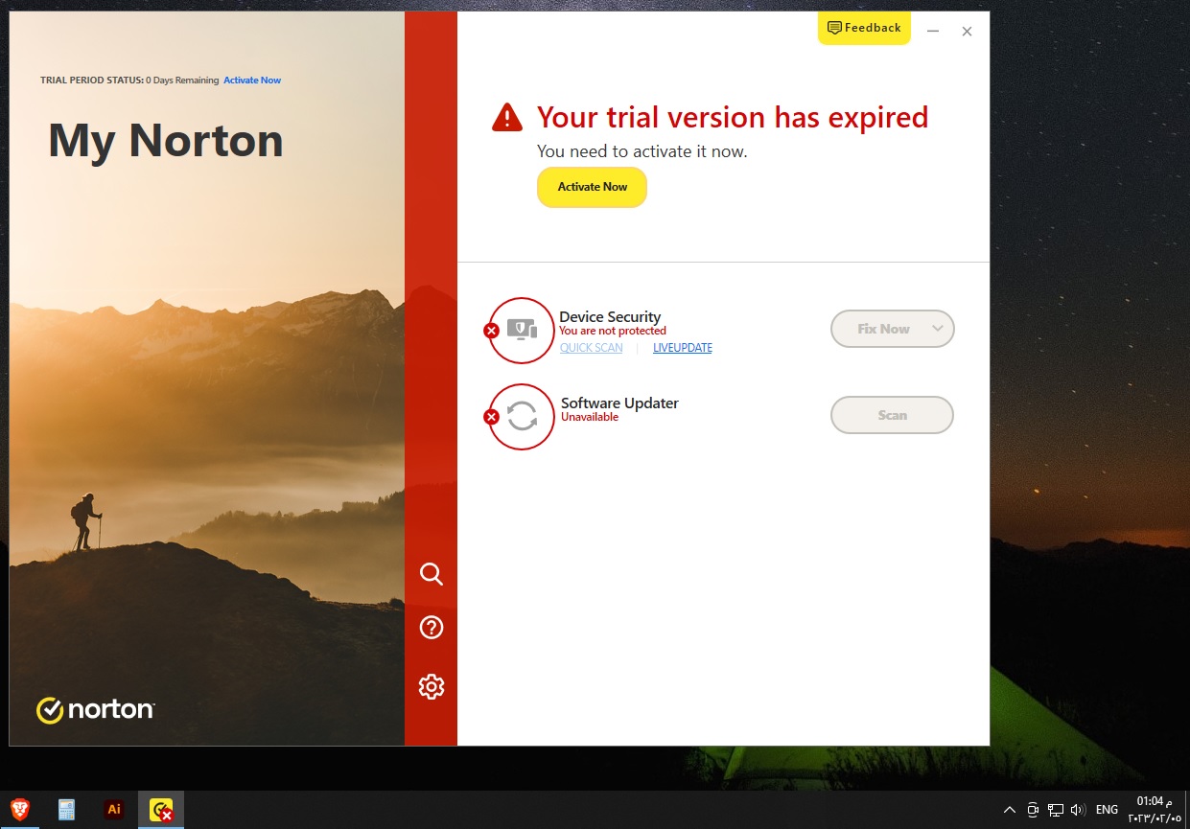
Task: Switch the ENG input language indicator
Action: click(1107, 810)
